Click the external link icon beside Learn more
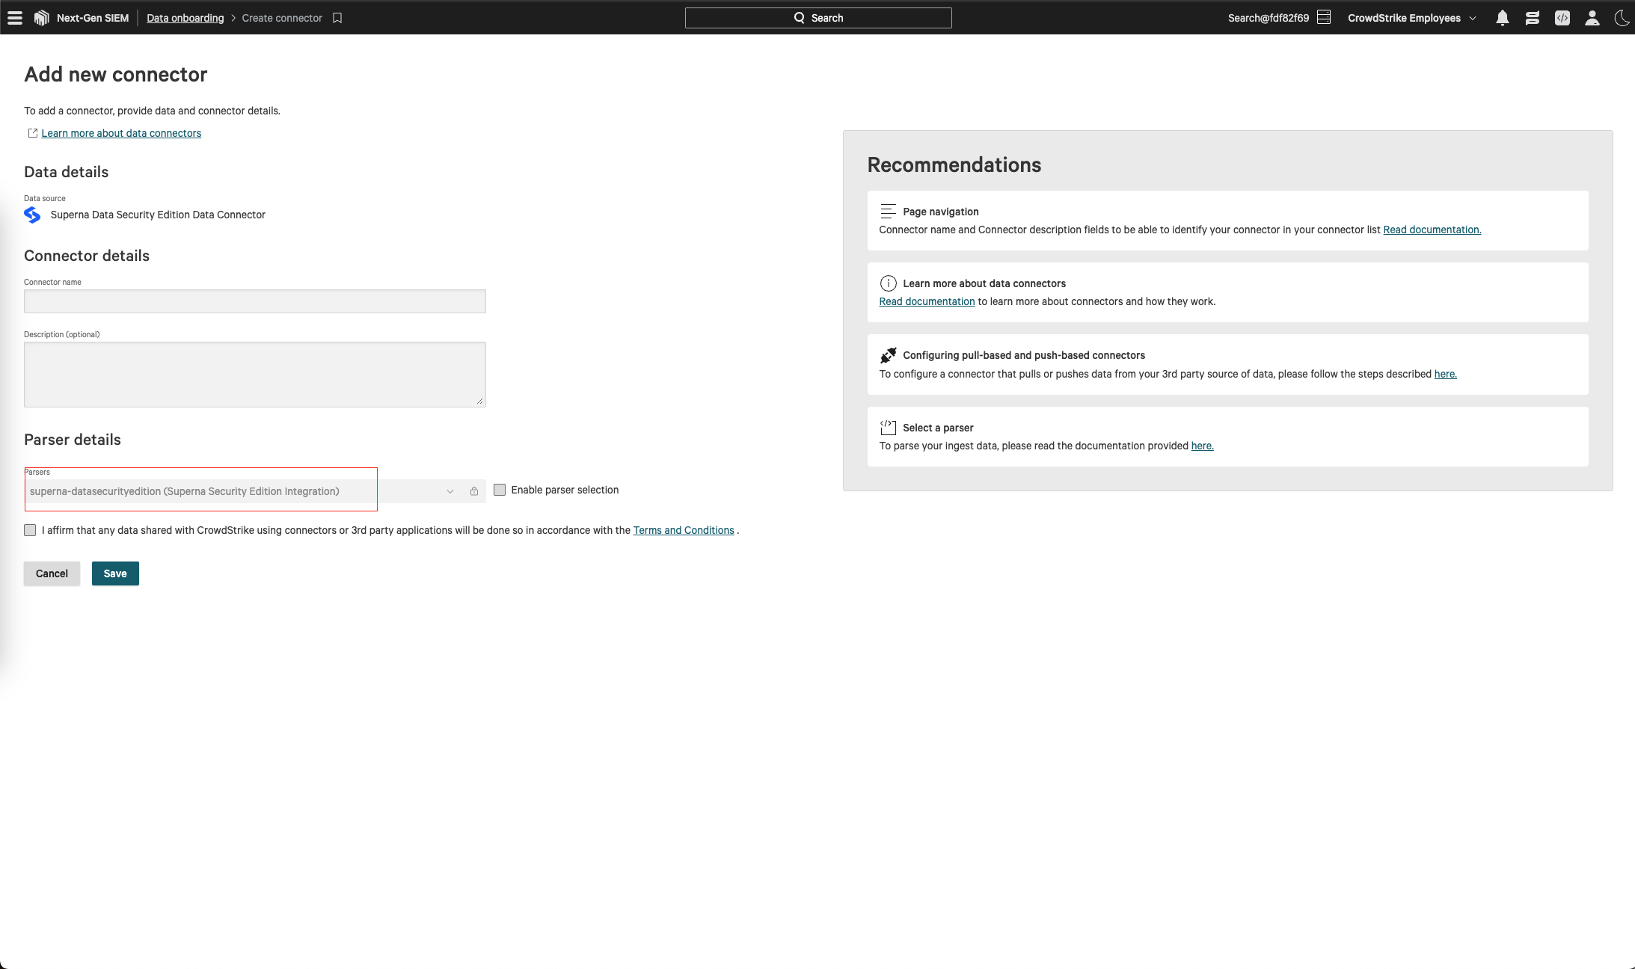 (32, 133)
